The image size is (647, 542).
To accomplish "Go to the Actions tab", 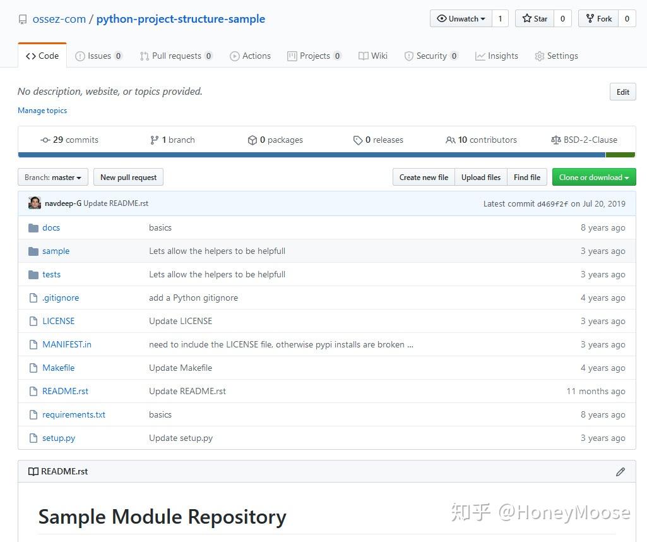I will 250,56.
